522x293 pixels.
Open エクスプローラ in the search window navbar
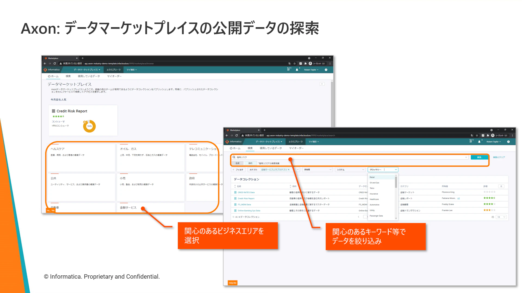(x=296, y=142)
